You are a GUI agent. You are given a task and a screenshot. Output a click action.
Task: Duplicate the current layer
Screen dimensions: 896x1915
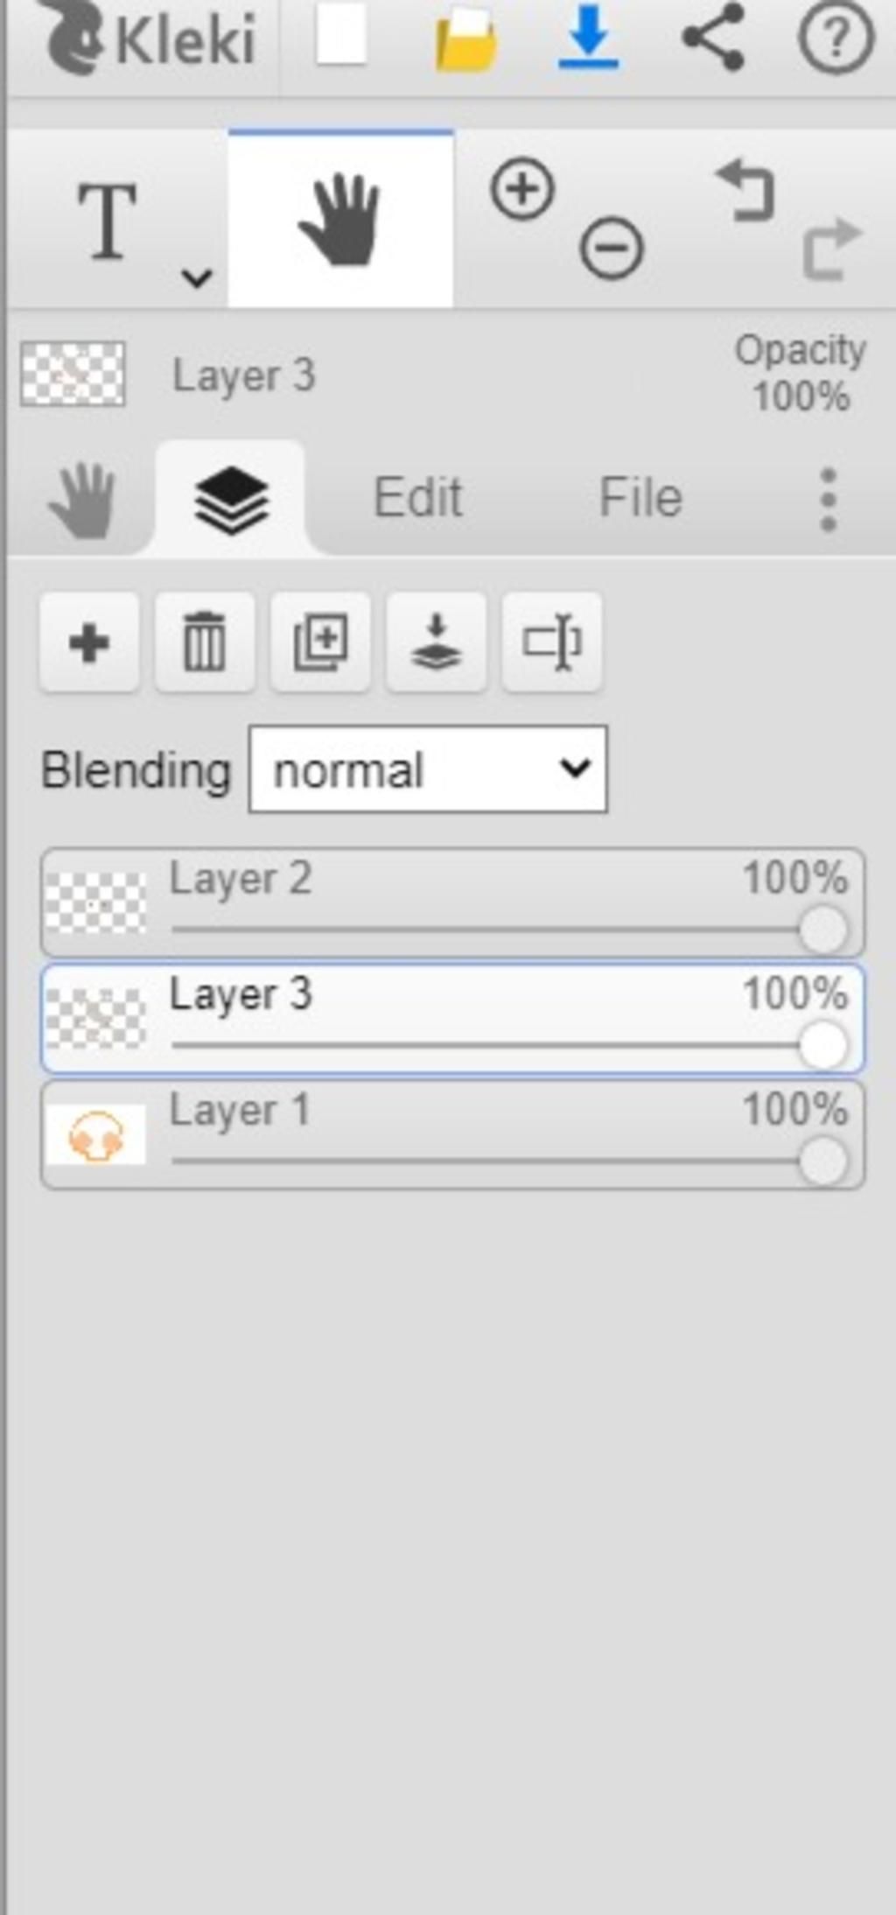click(x=320, y=643)
